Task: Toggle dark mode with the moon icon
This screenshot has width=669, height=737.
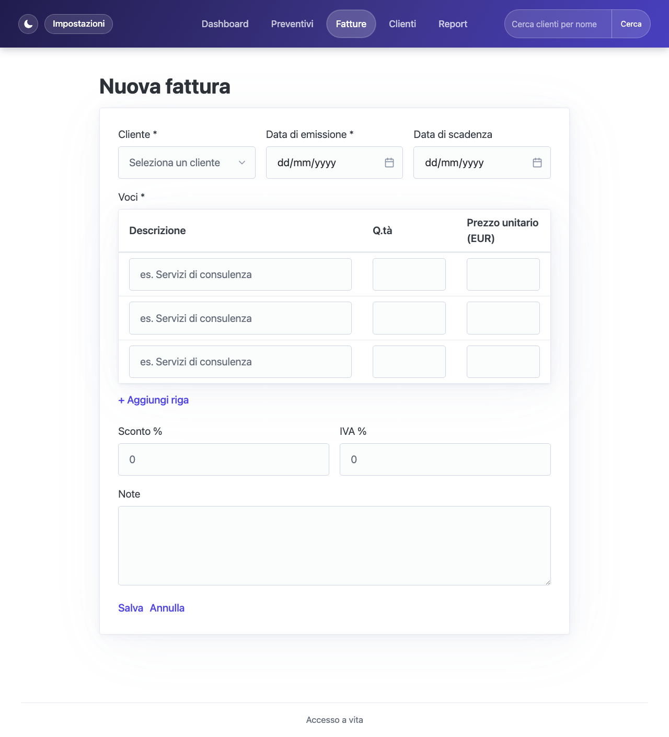Action: coord(28,24)
